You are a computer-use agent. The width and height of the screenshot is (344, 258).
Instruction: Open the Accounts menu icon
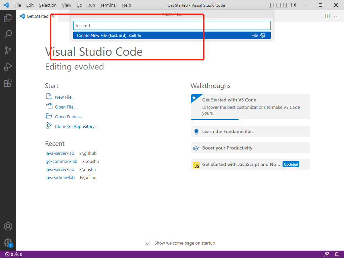tap(8, 226)
